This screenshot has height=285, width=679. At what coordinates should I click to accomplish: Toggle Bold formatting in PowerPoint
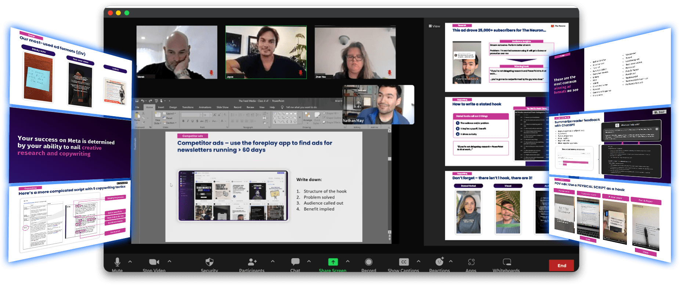pos(183,121)
